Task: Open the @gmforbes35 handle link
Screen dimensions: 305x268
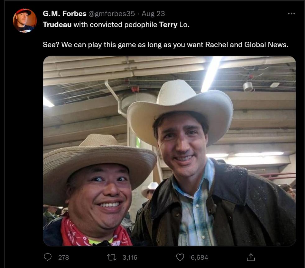Action: point(112,14)
